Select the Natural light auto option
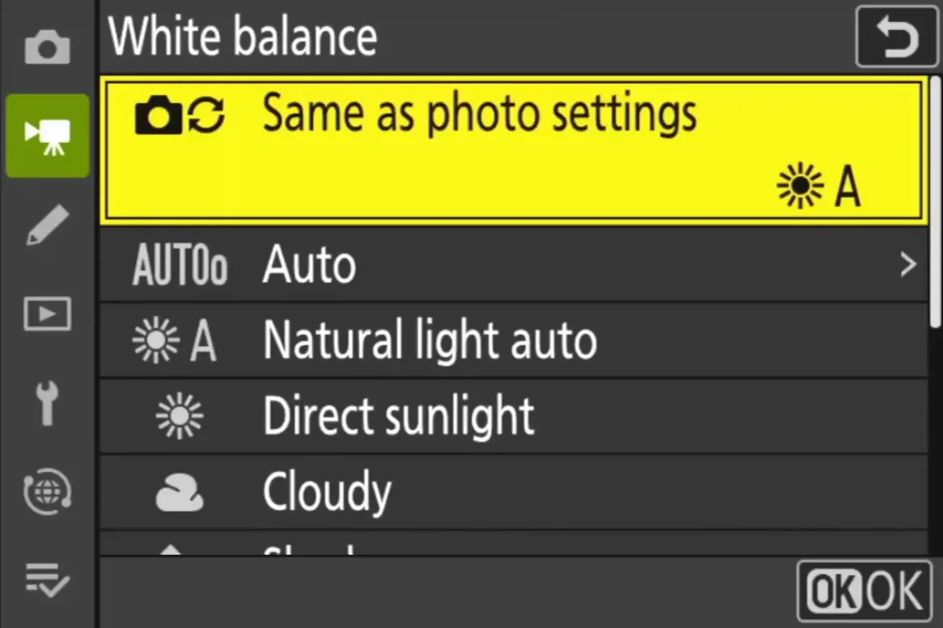943x628 pixels. click(429, 340)
